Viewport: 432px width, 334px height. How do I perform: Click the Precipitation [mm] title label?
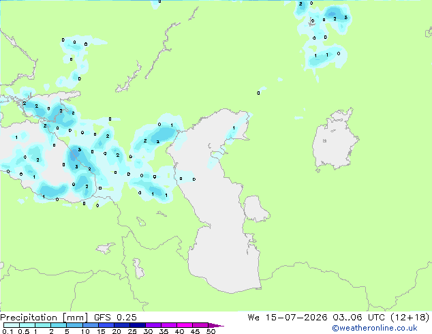point(44,318)
